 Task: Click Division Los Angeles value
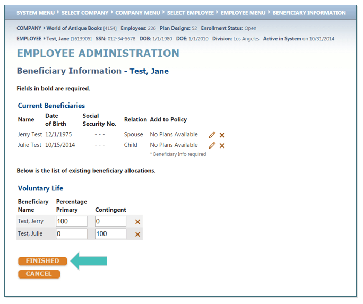click(246, 39)
